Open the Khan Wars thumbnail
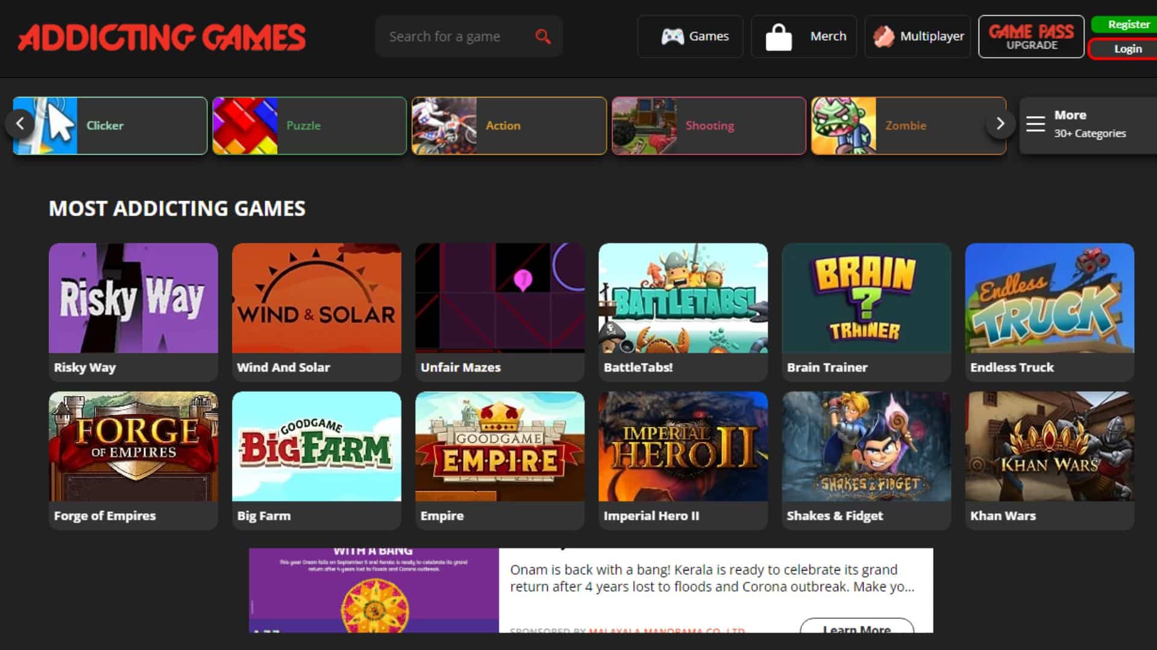The width and height of the screenshot is (1157, 650). coord(1049,447)
